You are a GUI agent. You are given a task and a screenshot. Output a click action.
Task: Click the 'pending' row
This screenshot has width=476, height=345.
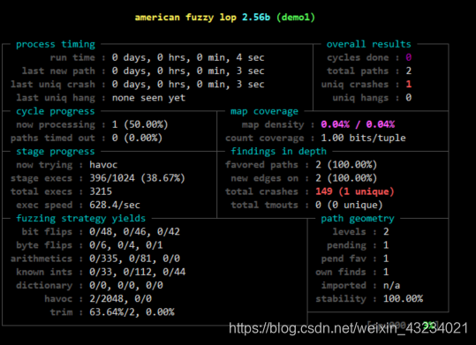[358, 245]
